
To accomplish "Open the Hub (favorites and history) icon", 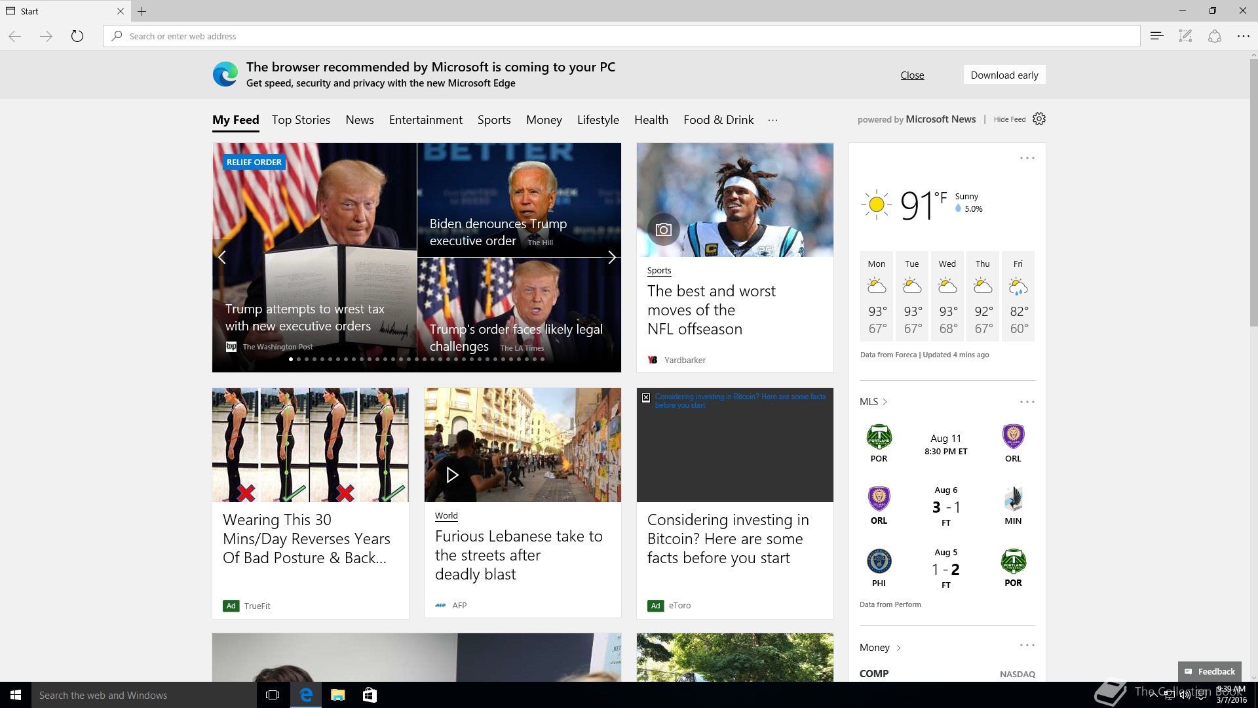I will pos(1156,36).
